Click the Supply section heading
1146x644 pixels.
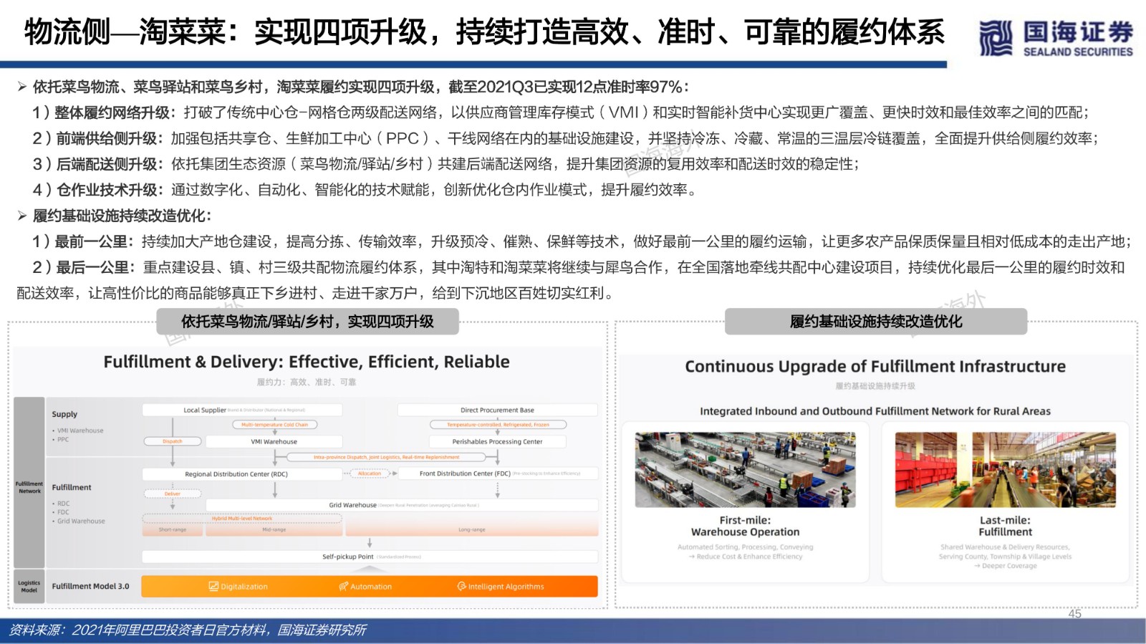(64, 414)
